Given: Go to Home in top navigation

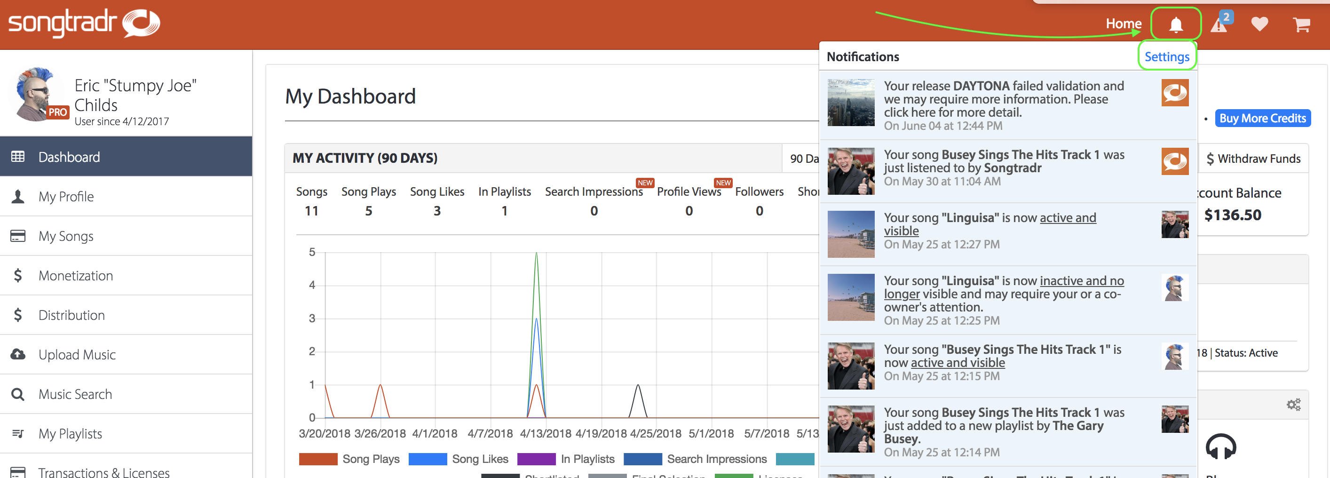Looking at the screenshot, I should (x=1123, y=24).
